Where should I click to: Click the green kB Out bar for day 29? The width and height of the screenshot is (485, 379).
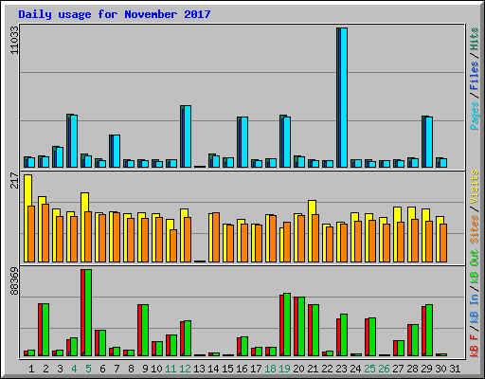[429, 331]
